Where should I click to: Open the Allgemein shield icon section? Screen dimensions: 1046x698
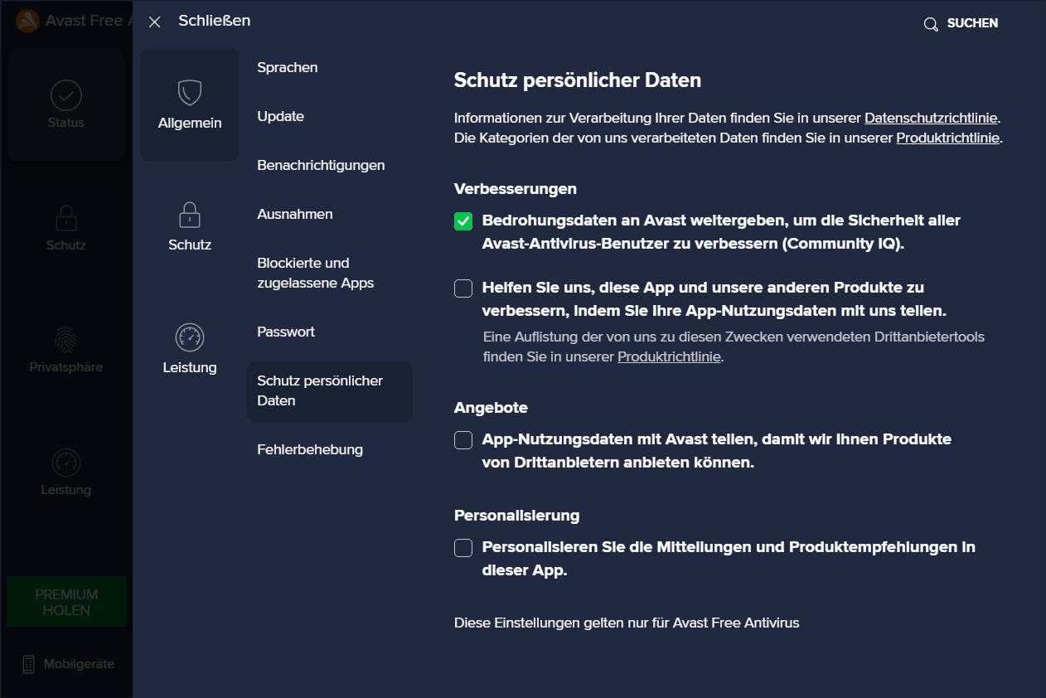click(190, 93)
